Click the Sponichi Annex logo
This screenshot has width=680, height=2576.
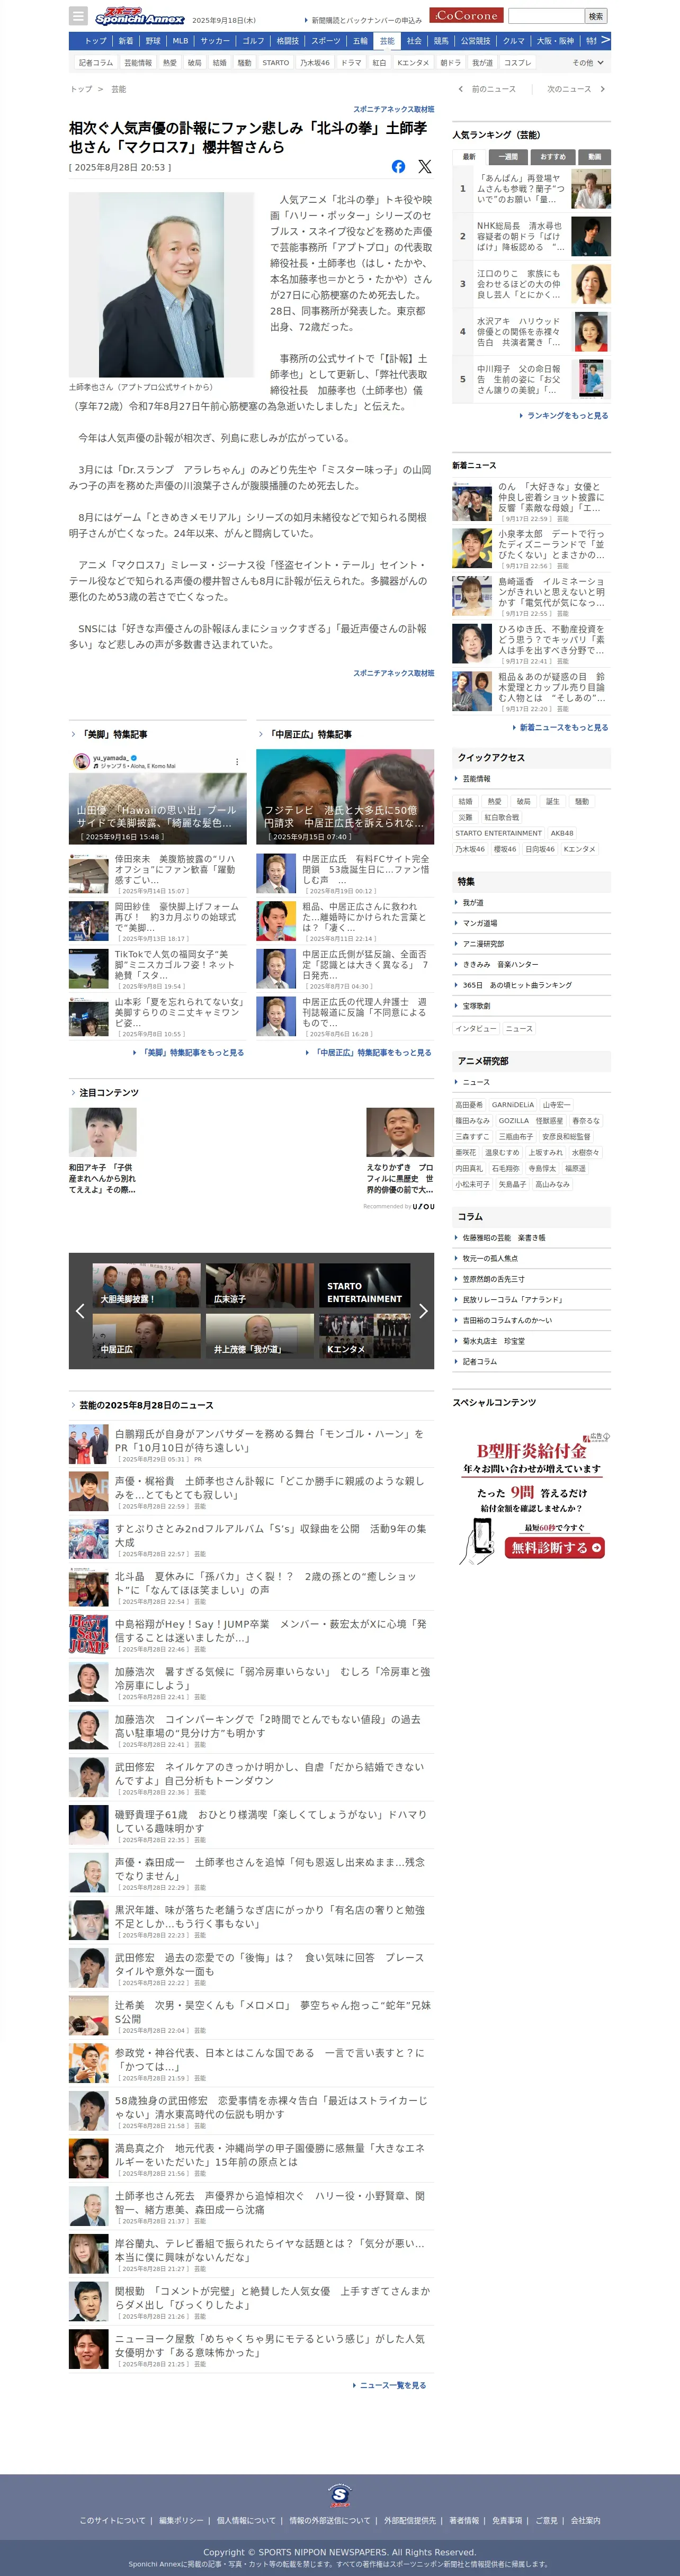[140, 16]
